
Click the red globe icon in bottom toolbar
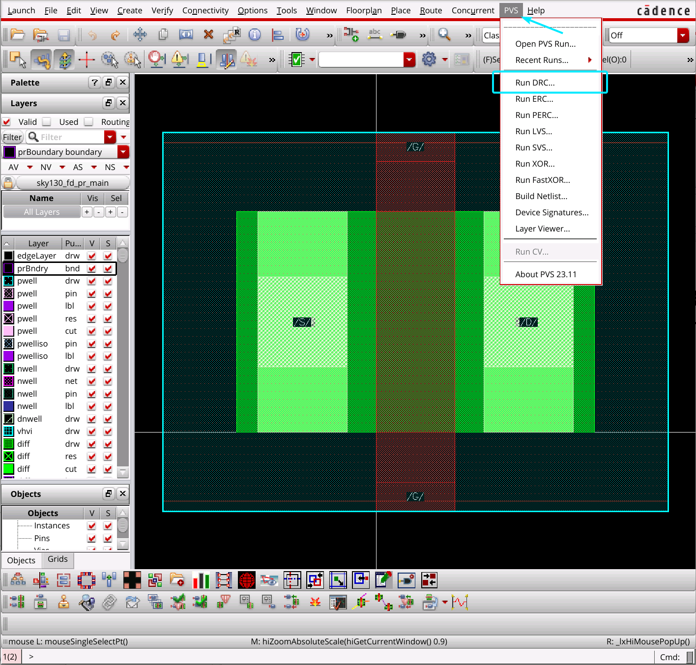[247, 580]
